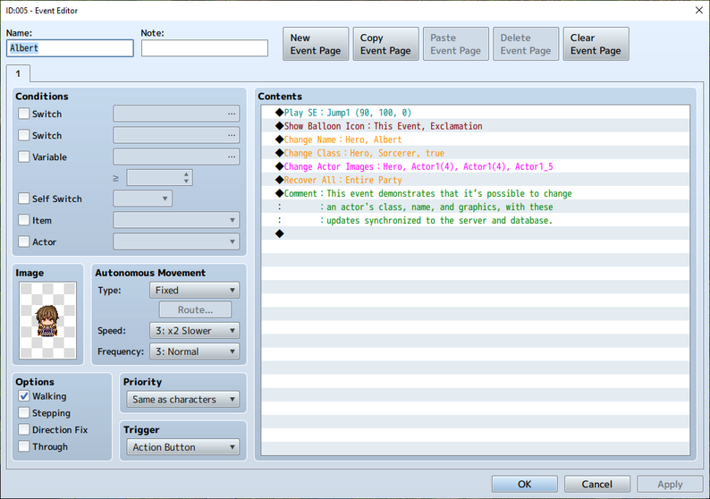This screenshot has width=710, height=499.
Task: Open Self Switch dropdown
Action: click(x=143, y=199)
